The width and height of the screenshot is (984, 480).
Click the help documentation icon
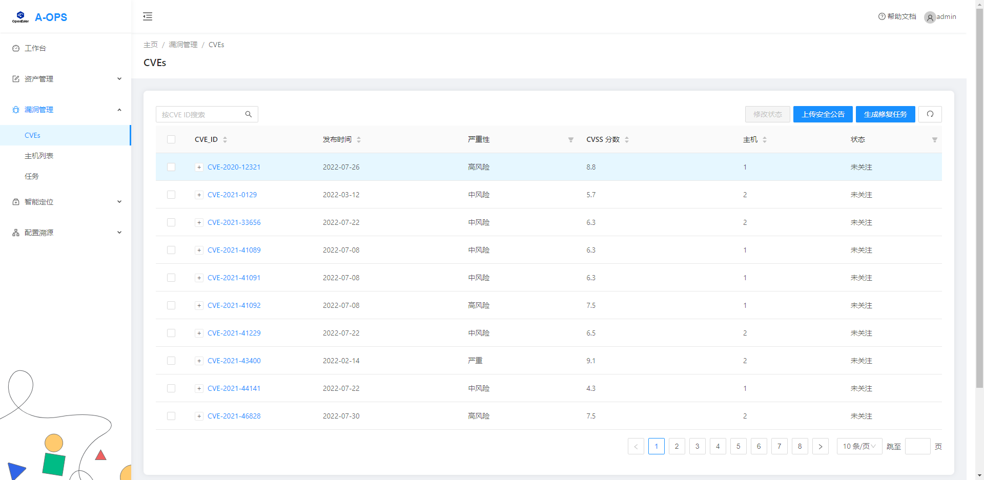(881, 16)
